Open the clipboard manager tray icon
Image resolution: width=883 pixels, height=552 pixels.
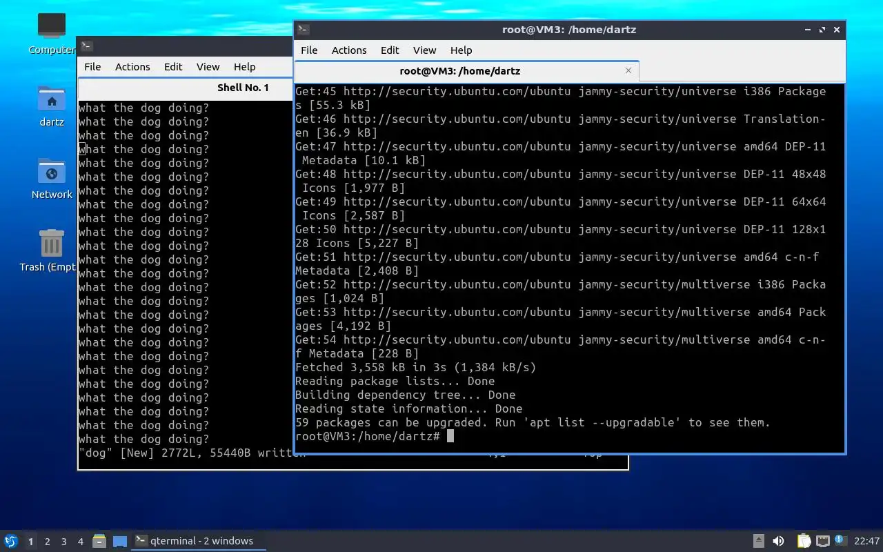[804, 541]
